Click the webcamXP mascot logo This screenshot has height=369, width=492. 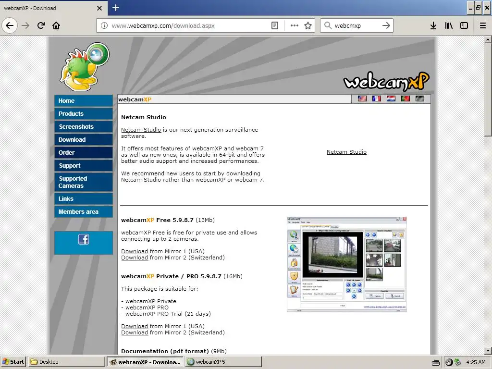(x=85, y=67)
